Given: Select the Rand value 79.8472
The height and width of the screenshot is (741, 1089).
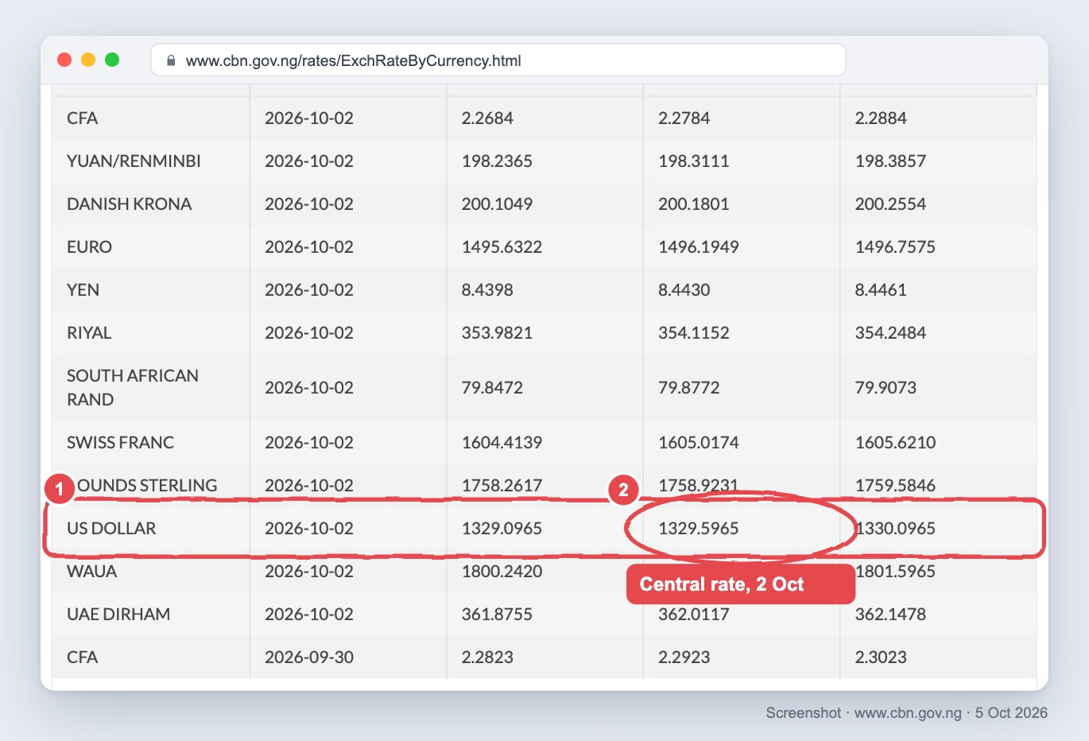Looking at the screenshot, I should click(493, 388).
